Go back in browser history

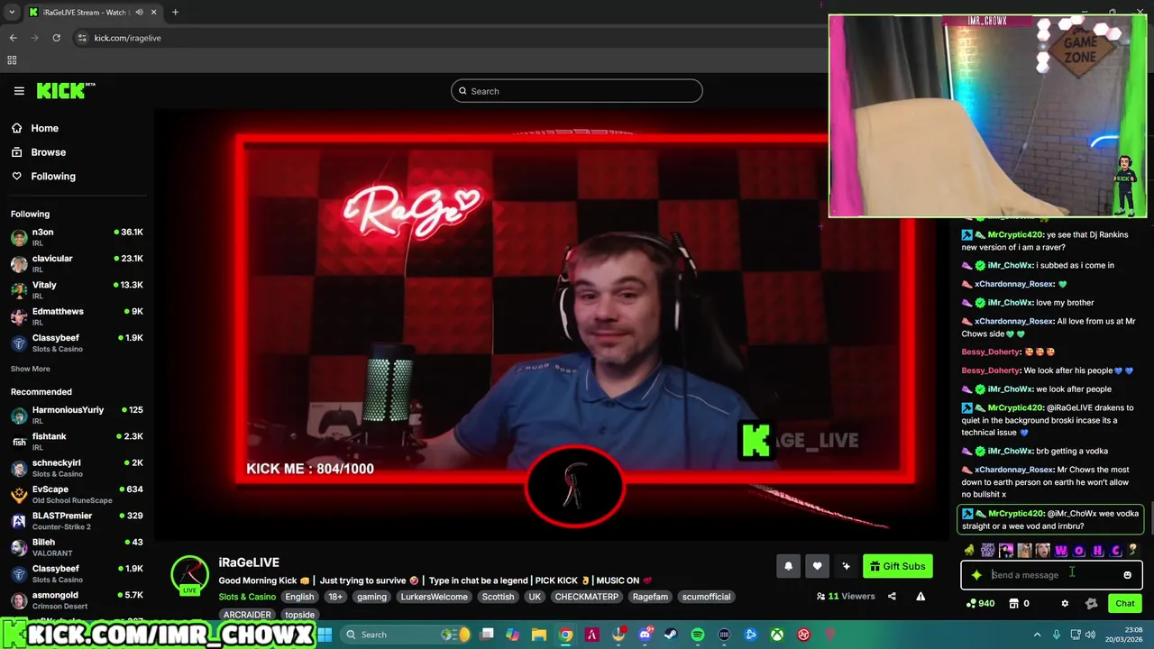coord(14,38)
